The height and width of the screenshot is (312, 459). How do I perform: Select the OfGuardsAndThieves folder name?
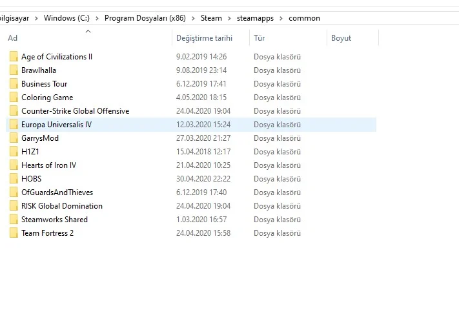point(57,192)
